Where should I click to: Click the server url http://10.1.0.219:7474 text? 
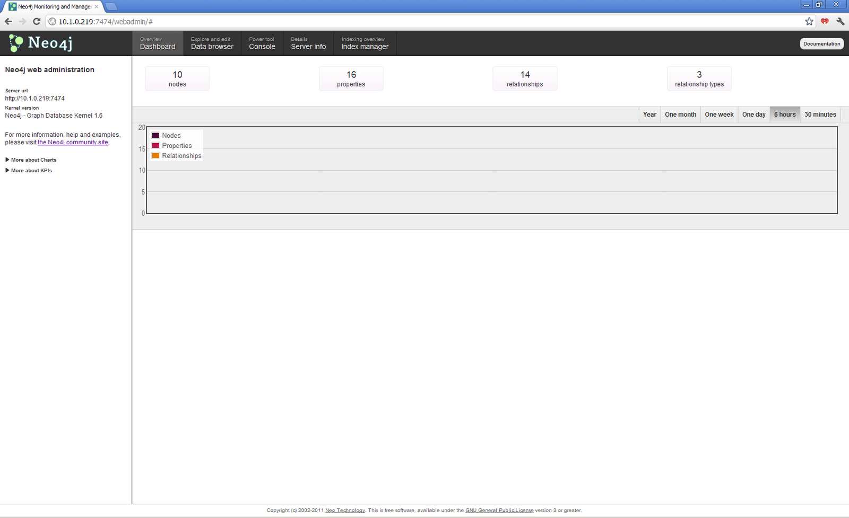(x=35, y=99)
